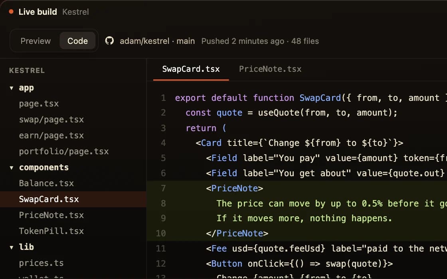The height and width of the screenshot is (279, 447).
Task: Click 'The price can move' text line
Action: coord(332,203)
